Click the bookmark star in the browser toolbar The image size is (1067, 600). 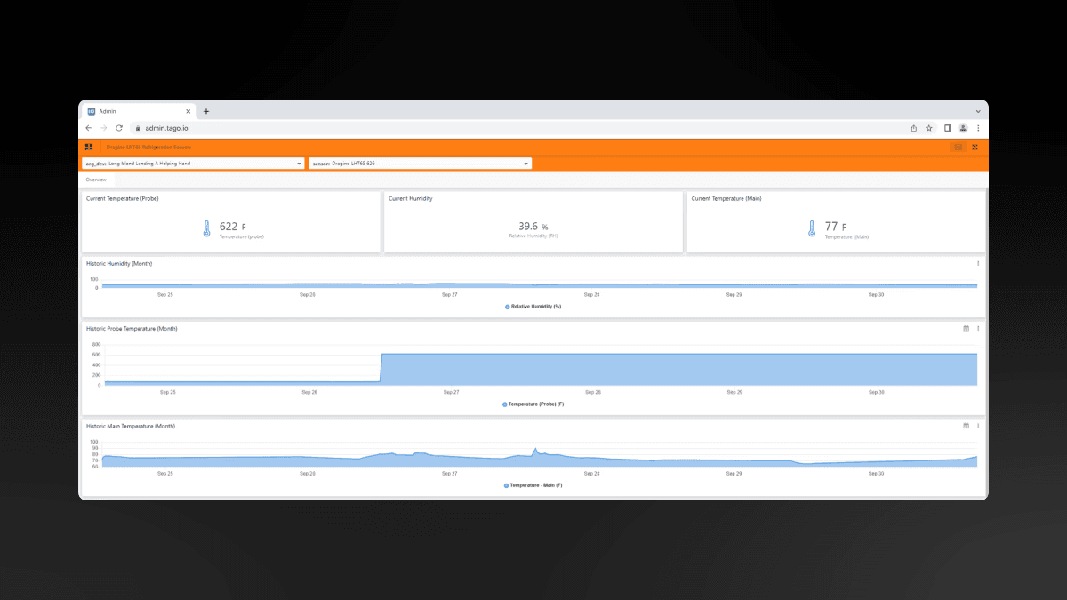point(930,127)
